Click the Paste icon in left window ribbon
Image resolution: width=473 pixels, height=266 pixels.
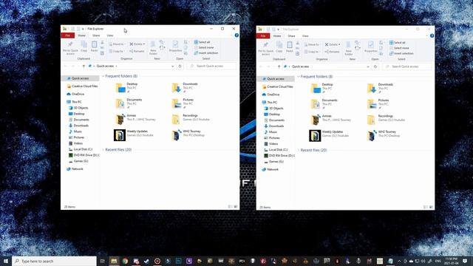coord(94,47)
